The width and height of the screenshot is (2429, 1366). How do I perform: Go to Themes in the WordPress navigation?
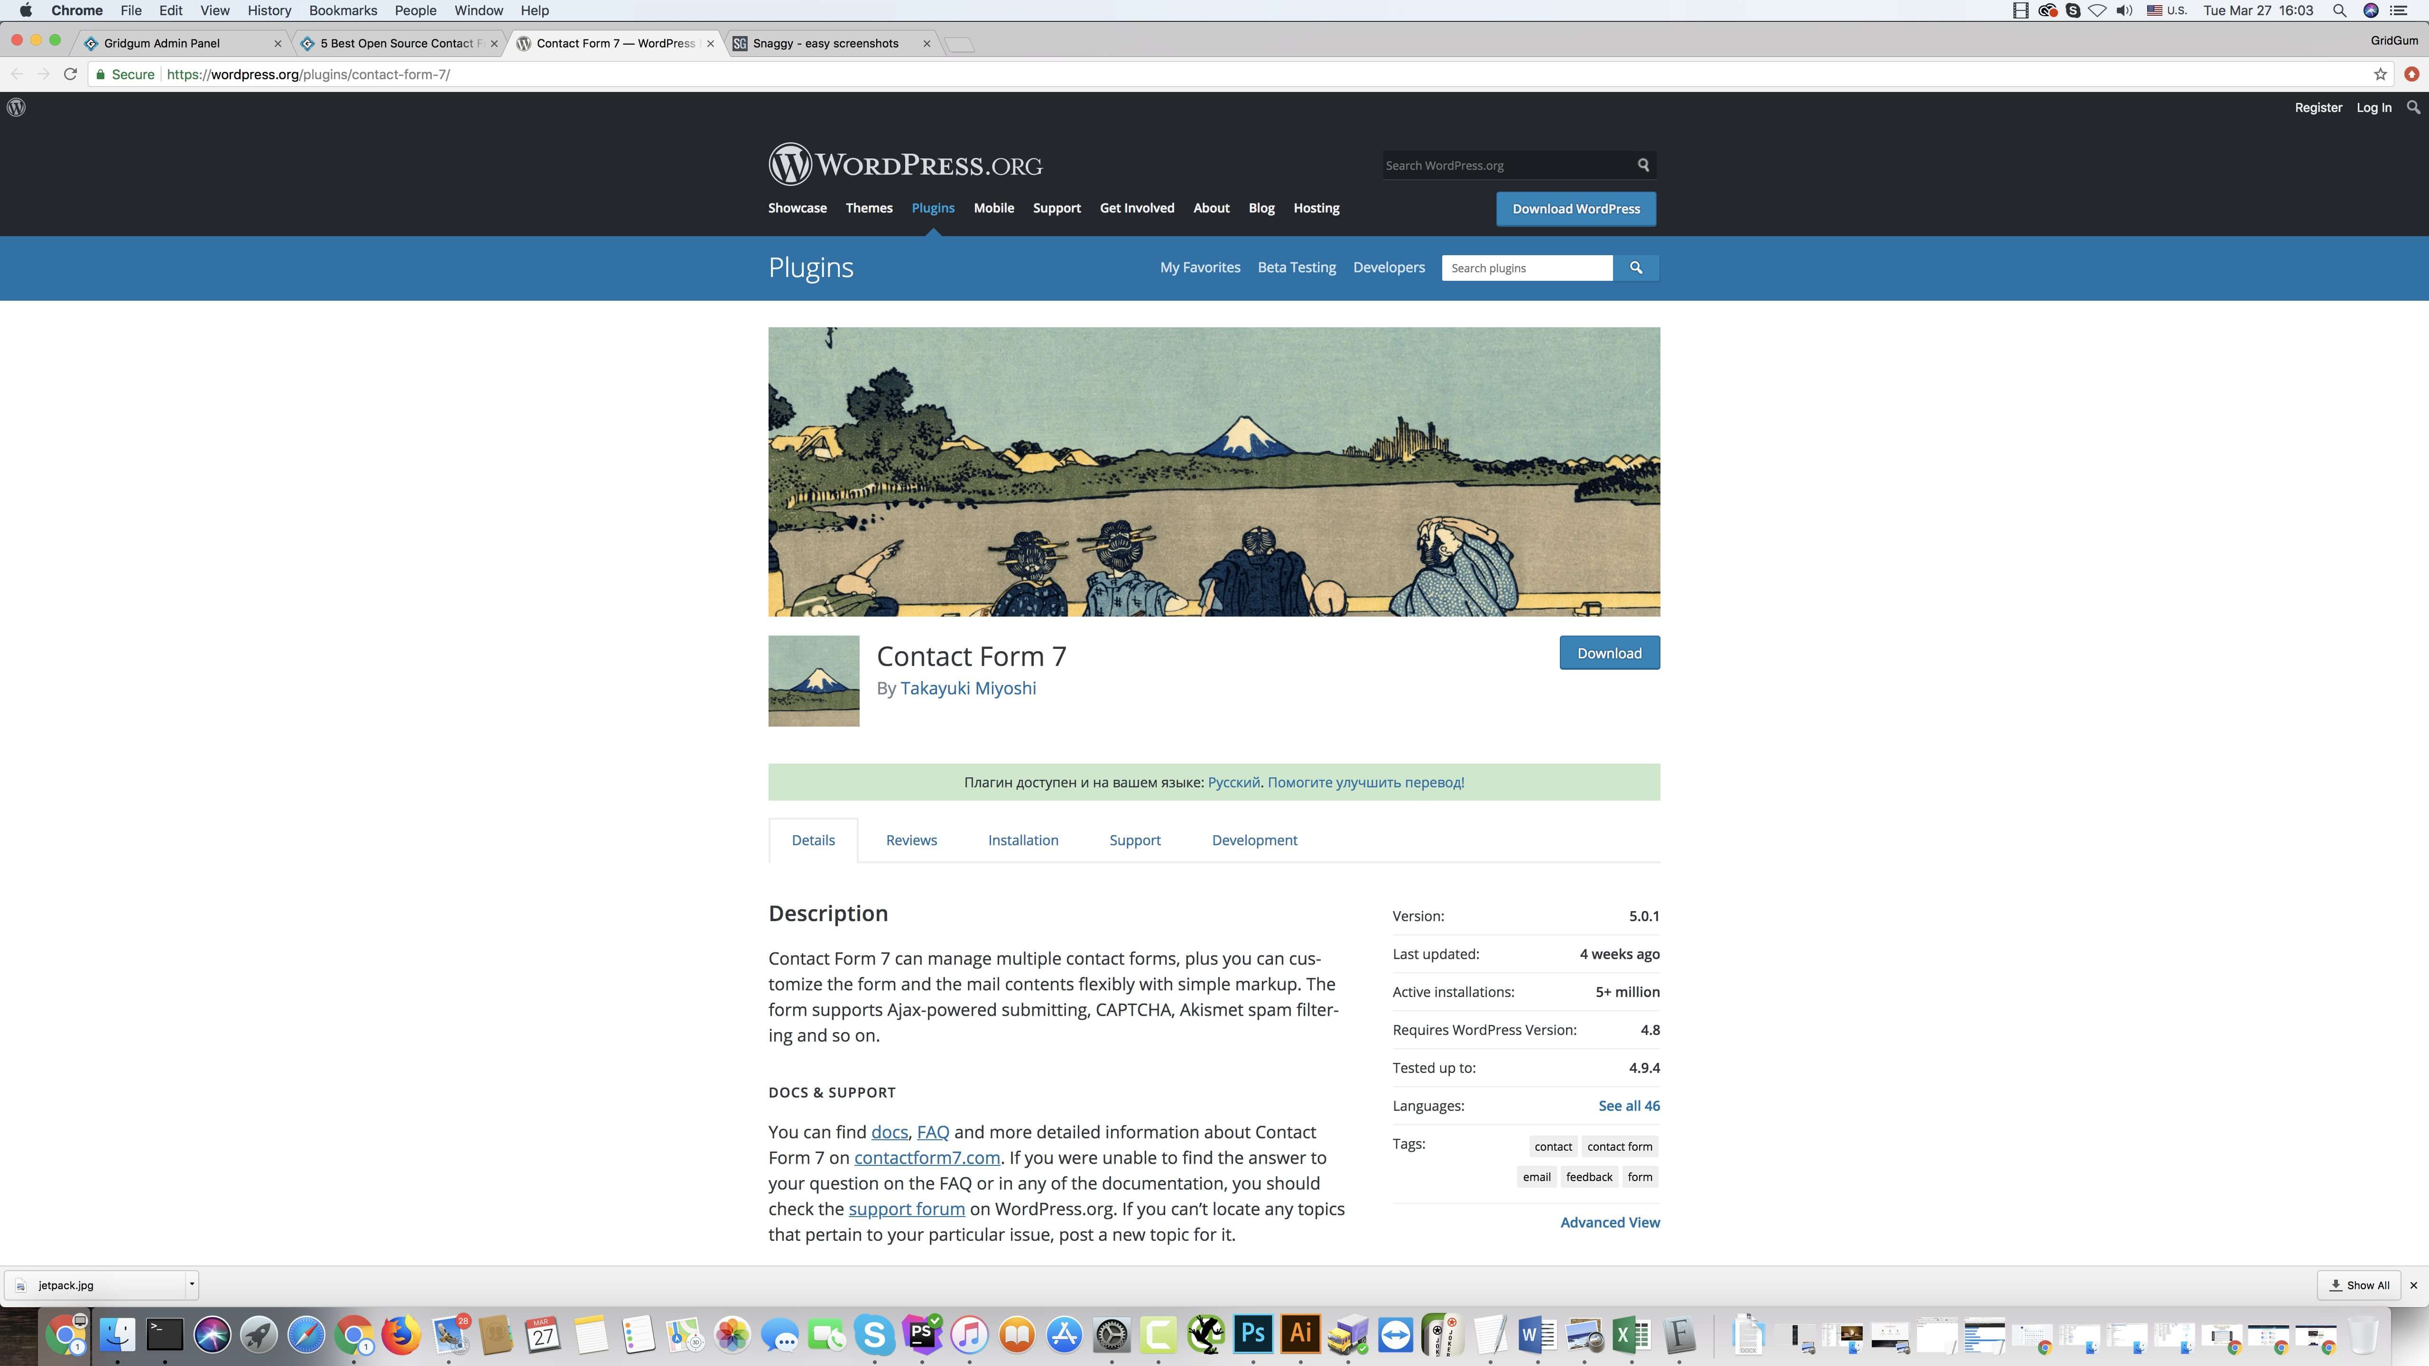point(869,208)
